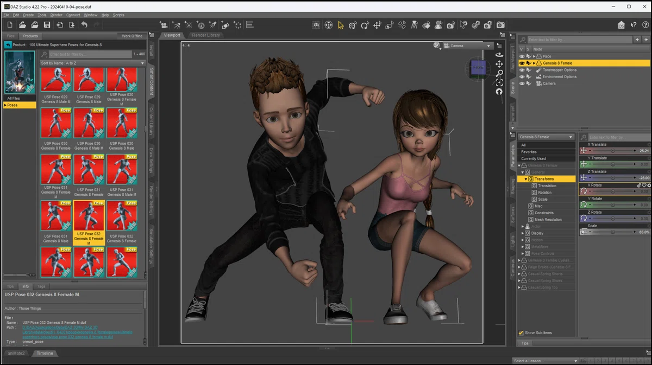Toggle visibility eye for Environment Options

pyautogui.click(x=522, y=76)
